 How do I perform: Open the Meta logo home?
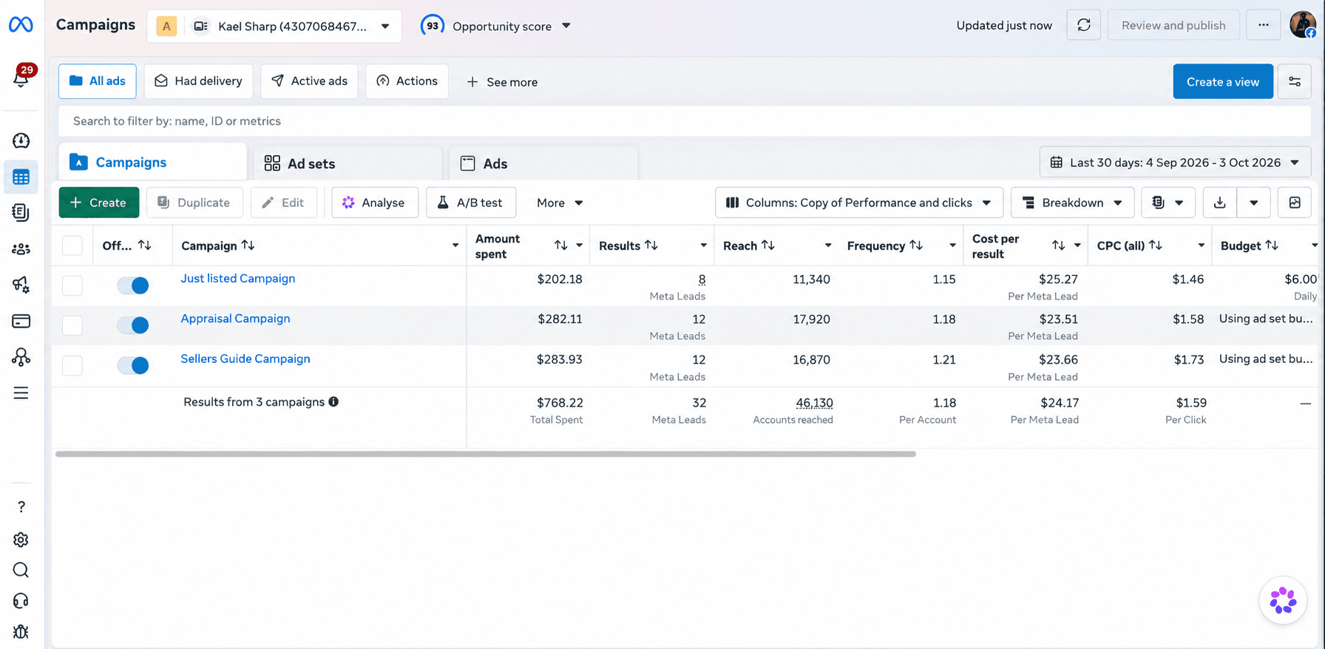(x=21, y=25)
